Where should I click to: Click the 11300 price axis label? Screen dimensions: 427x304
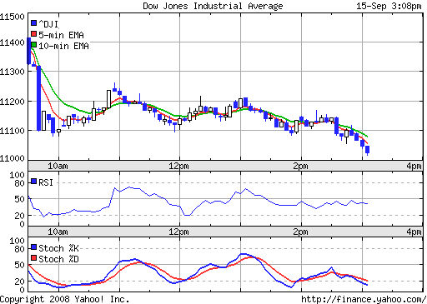pyautogui.click(x=13, y=72)
